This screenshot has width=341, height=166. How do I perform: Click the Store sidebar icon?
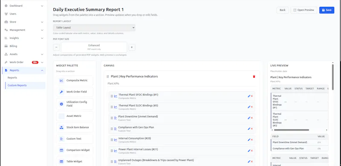click(6, 22)
